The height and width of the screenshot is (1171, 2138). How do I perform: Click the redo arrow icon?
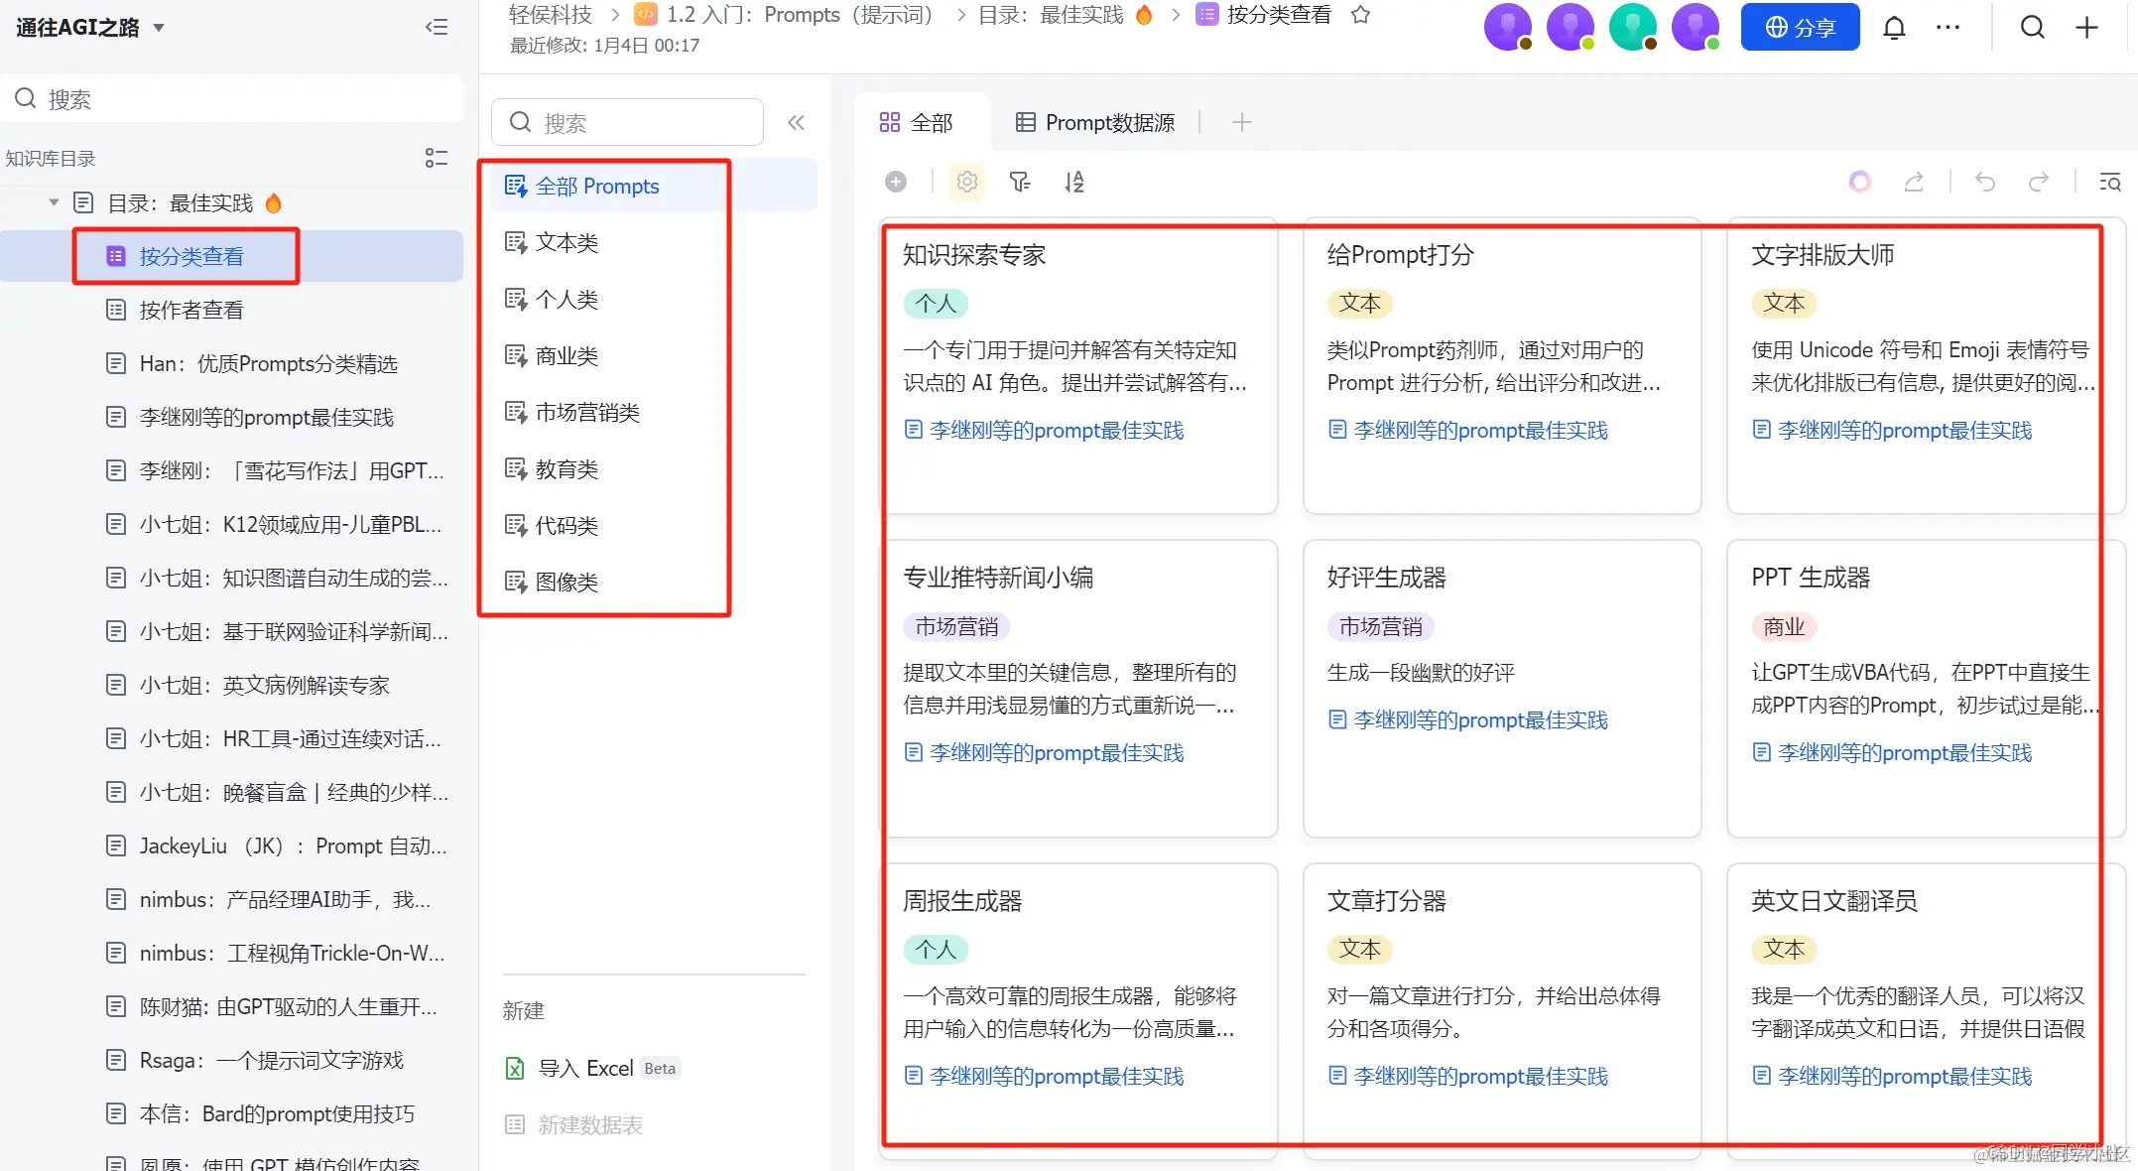click(x=2040, y=182)
